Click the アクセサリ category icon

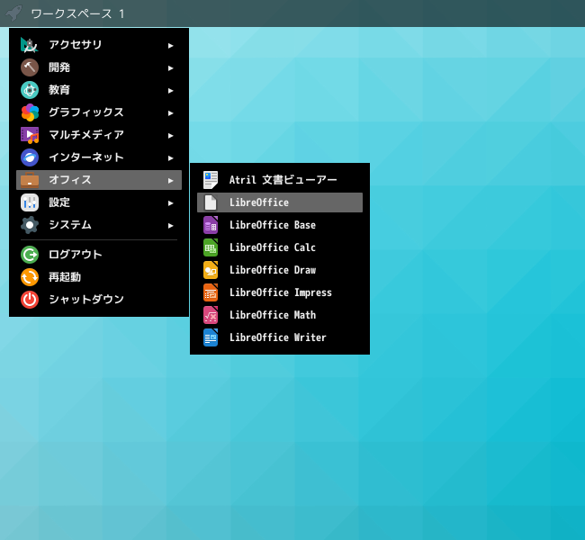point(30,45)
